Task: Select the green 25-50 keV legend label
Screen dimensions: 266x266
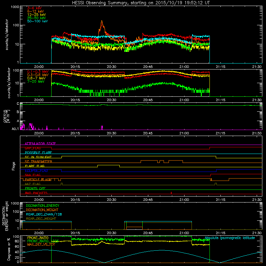Action: click(37, 18)
